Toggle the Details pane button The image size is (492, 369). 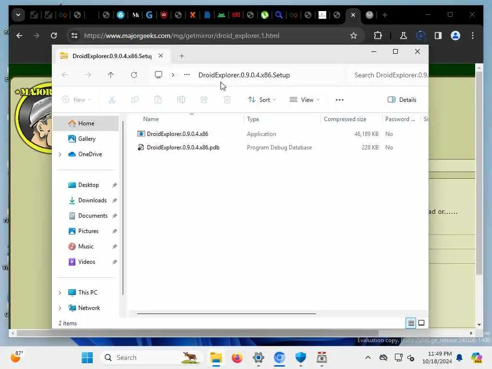(x=402, y=100)
